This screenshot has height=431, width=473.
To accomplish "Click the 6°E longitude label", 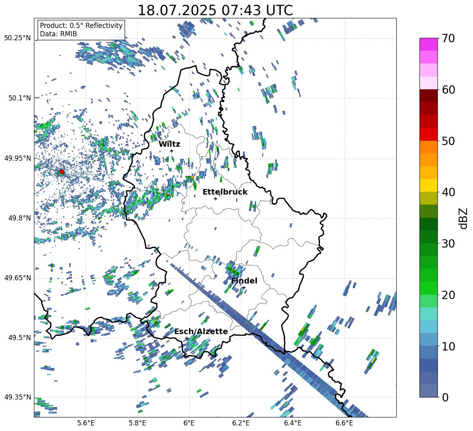I will tap(189, 423).
